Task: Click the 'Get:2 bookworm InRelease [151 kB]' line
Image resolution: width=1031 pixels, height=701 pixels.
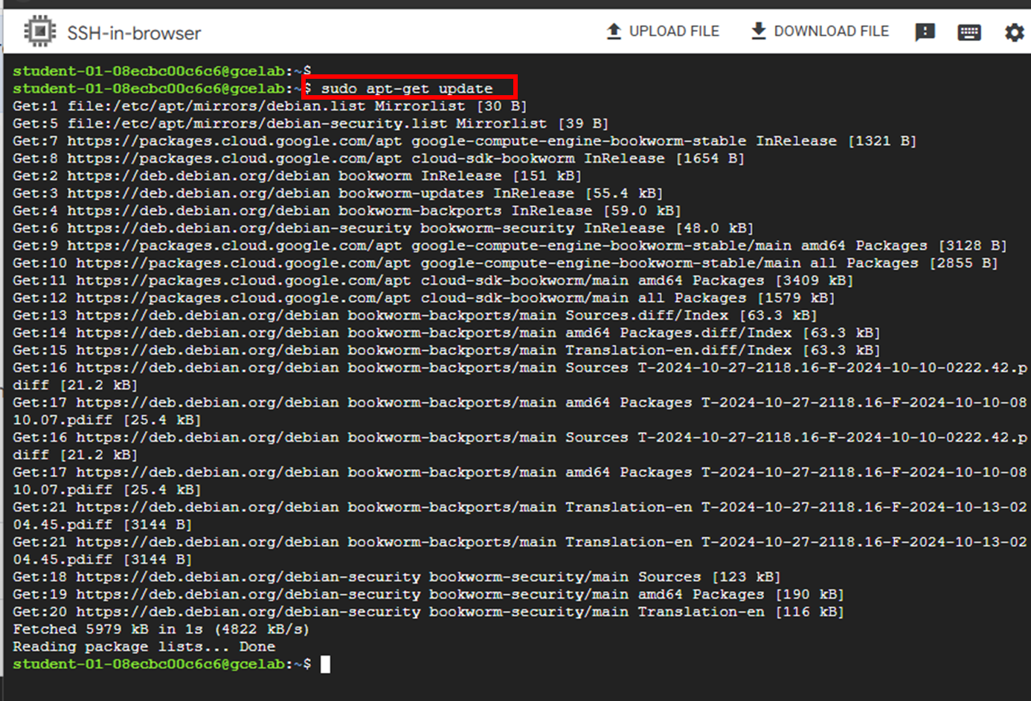Action: pyautogui.click(x=297, y=176)
